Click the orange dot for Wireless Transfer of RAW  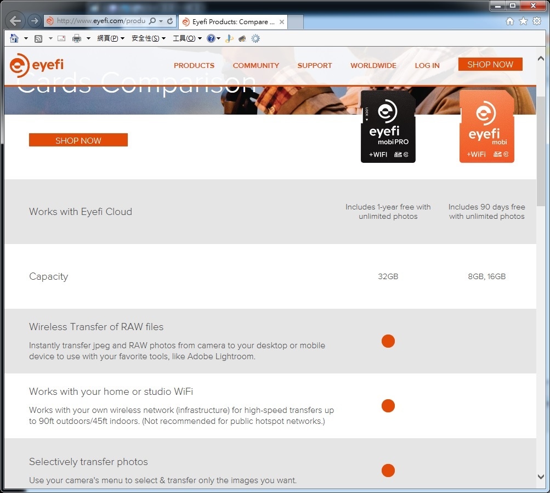pyautogui.click(x=388, y=341)
